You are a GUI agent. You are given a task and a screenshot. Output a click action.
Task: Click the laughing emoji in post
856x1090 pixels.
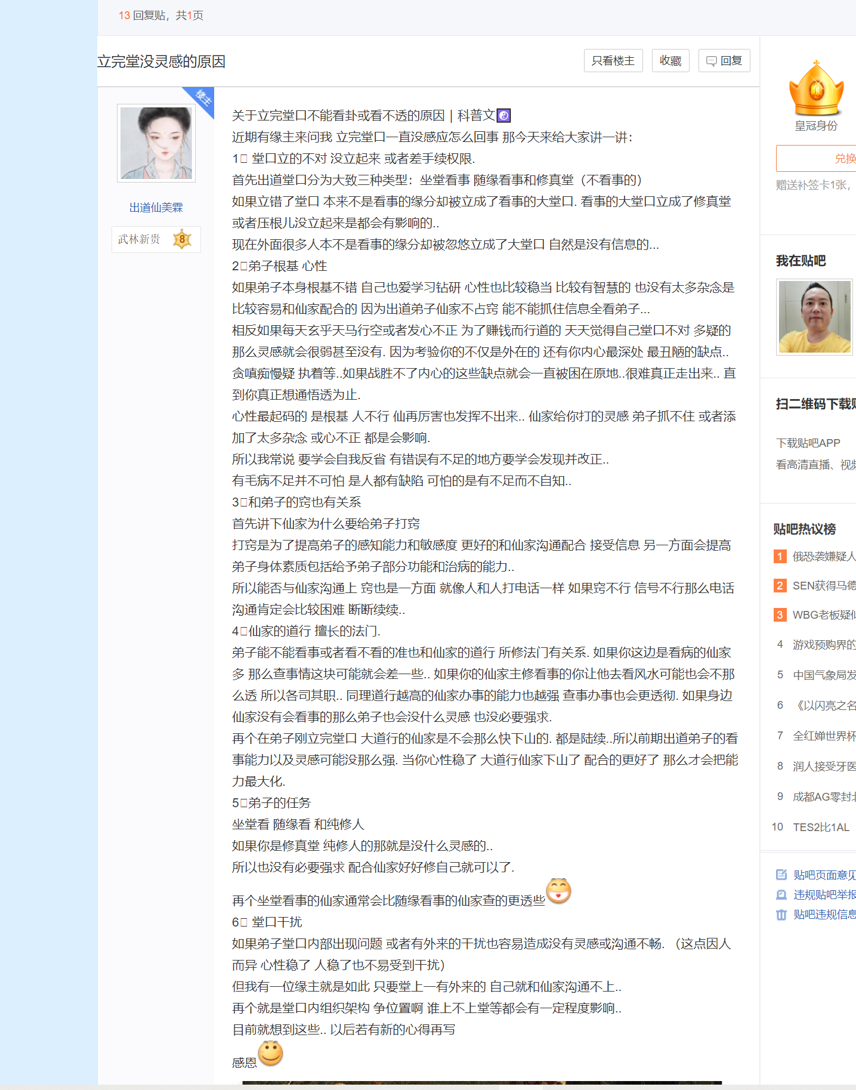click(559, 891)
